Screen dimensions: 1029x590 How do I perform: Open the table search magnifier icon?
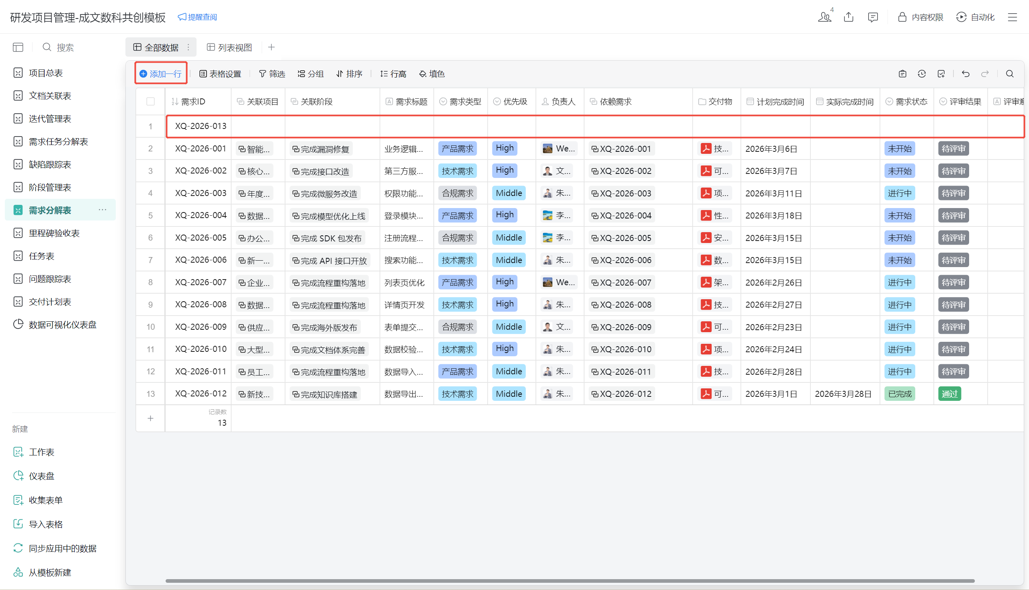tap(1010, 74)
